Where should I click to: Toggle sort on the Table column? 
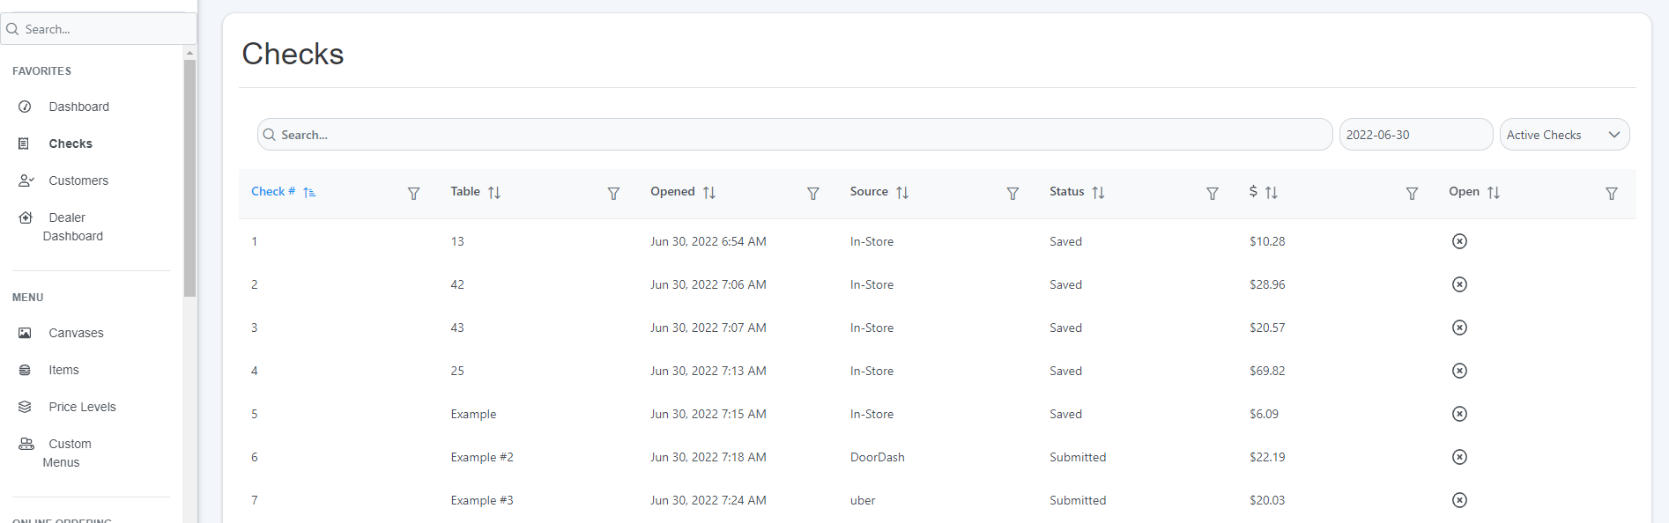click(x=494, y=193)
